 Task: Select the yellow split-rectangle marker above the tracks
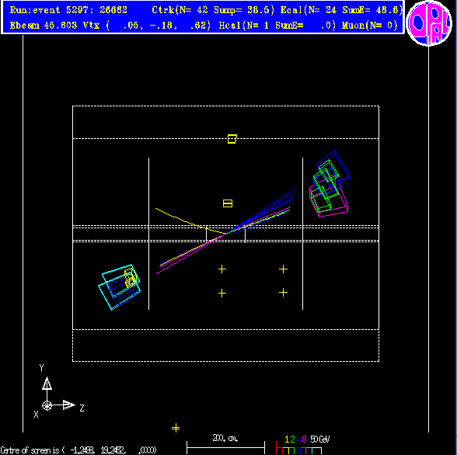coord(228,203)
